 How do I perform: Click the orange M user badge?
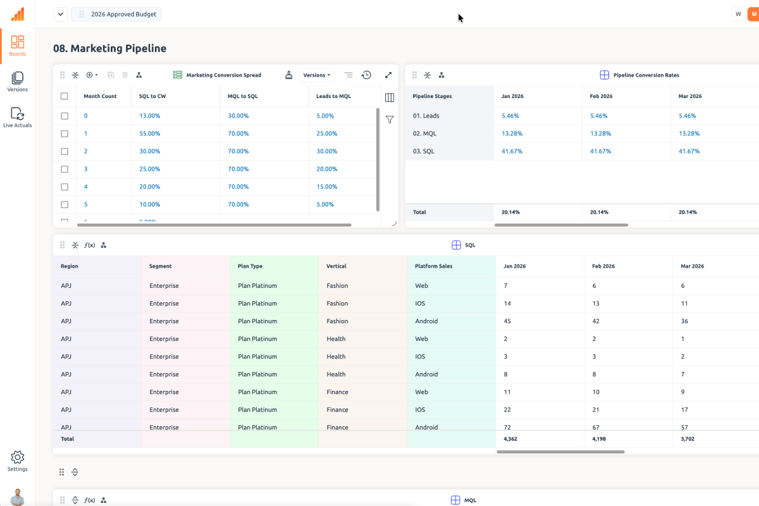(x=754, y=14)
